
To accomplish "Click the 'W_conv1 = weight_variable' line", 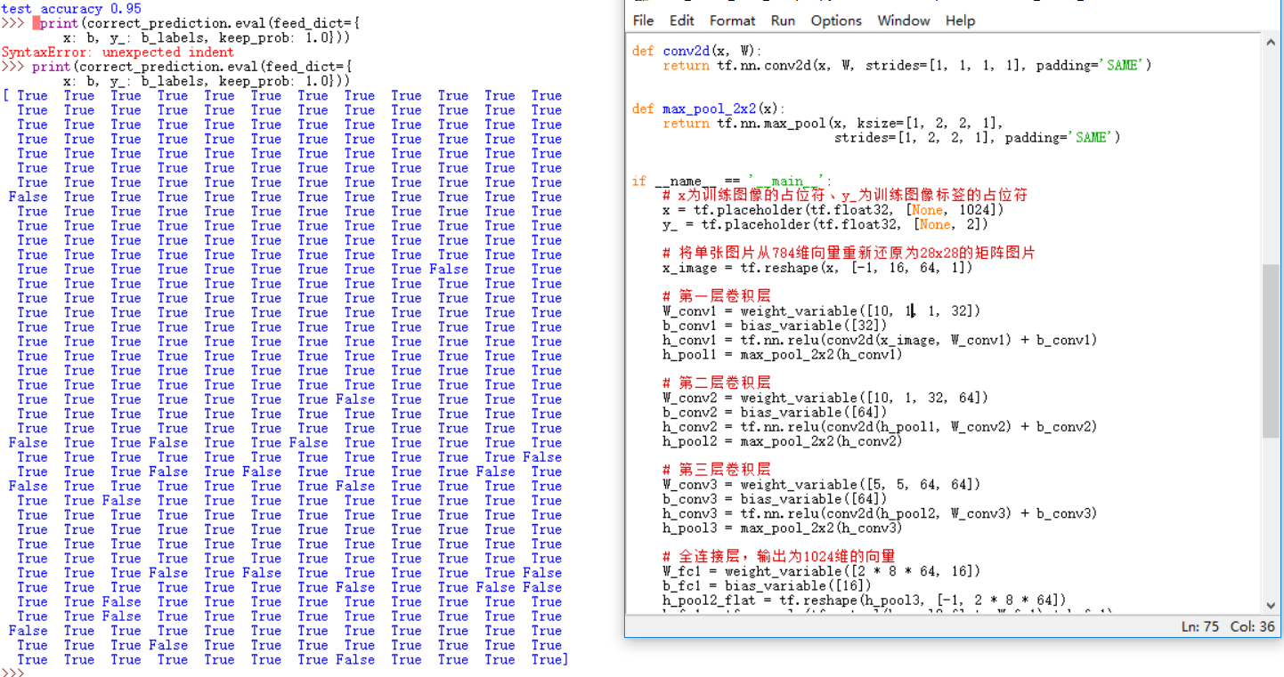I will pos(822,310).
